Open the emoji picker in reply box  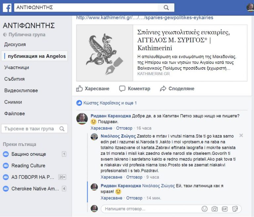point(205,209)
